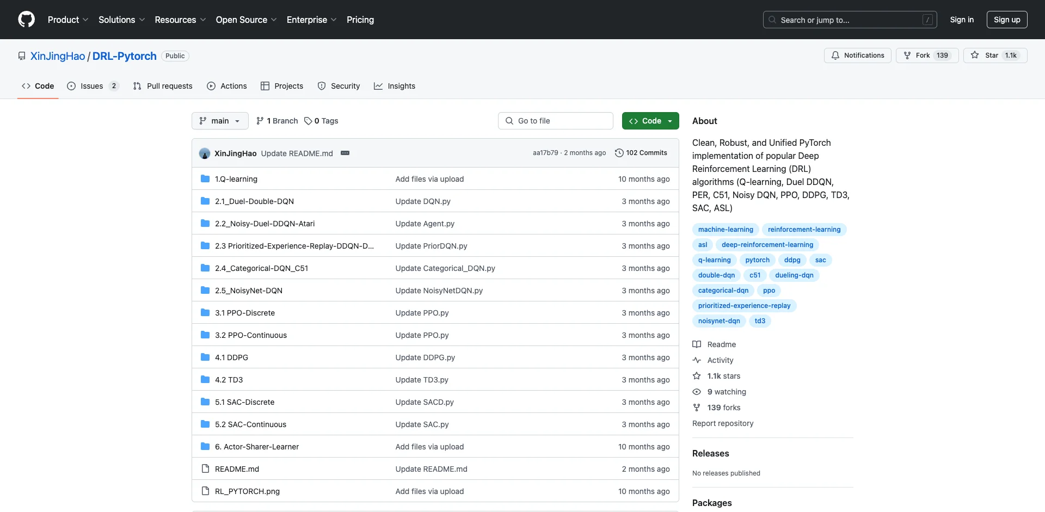Click the Report repository link

click(x=723, y=423)
